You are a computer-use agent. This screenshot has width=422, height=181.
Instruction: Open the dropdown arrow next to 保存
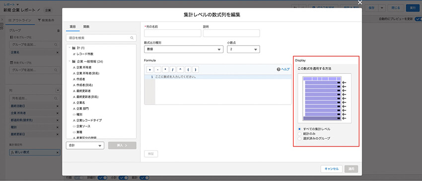point(382,8)
